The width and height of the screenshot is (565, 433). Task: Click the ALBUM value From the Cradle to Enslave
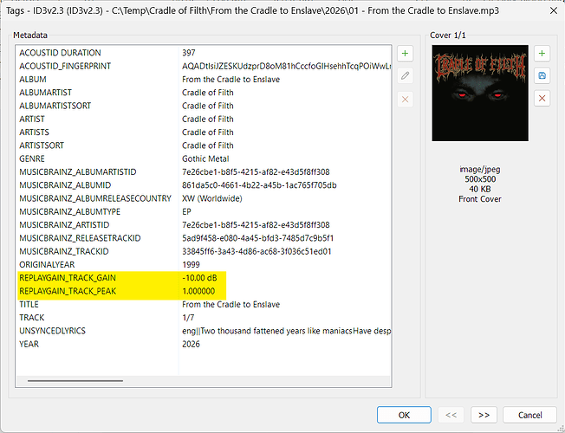231,80
